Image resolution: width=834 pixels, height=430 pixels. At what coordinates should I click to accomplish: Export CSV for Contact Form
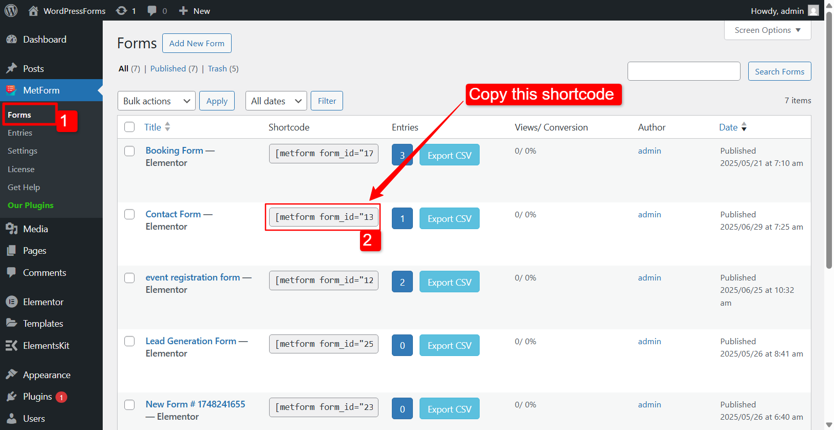pos(449,218)
